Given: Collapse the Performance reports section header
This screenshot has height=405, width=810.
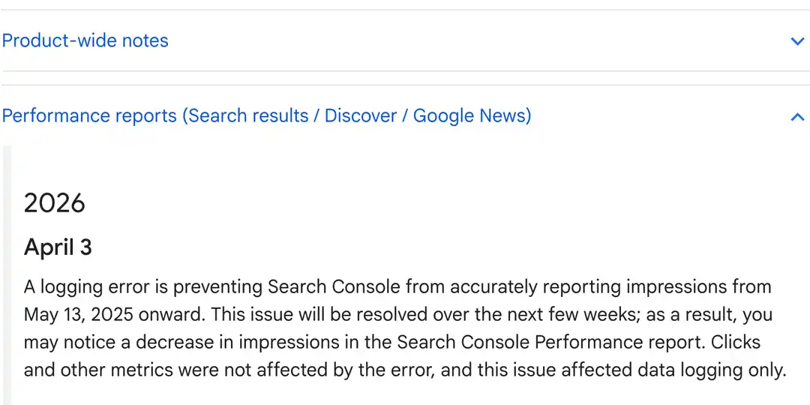Looking at the screenshot, I should click(x=266, y=116).
